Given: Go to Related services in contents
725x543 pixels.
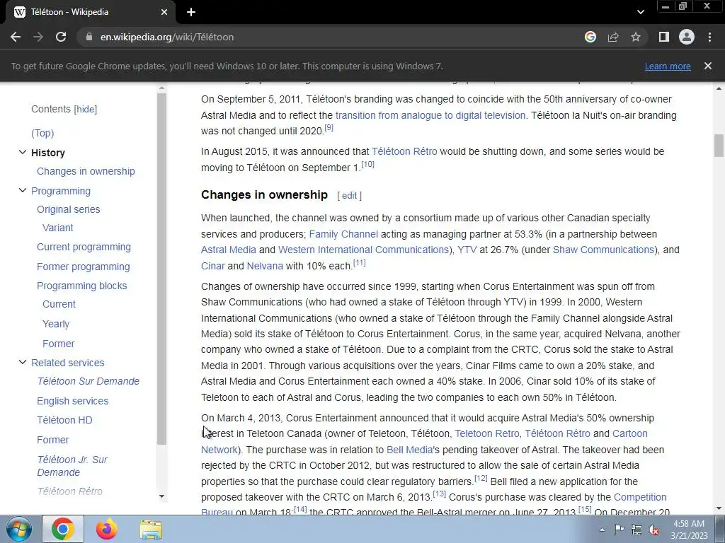Looking at the screenshot, I should pyautogui.click(x=67, y=363).
